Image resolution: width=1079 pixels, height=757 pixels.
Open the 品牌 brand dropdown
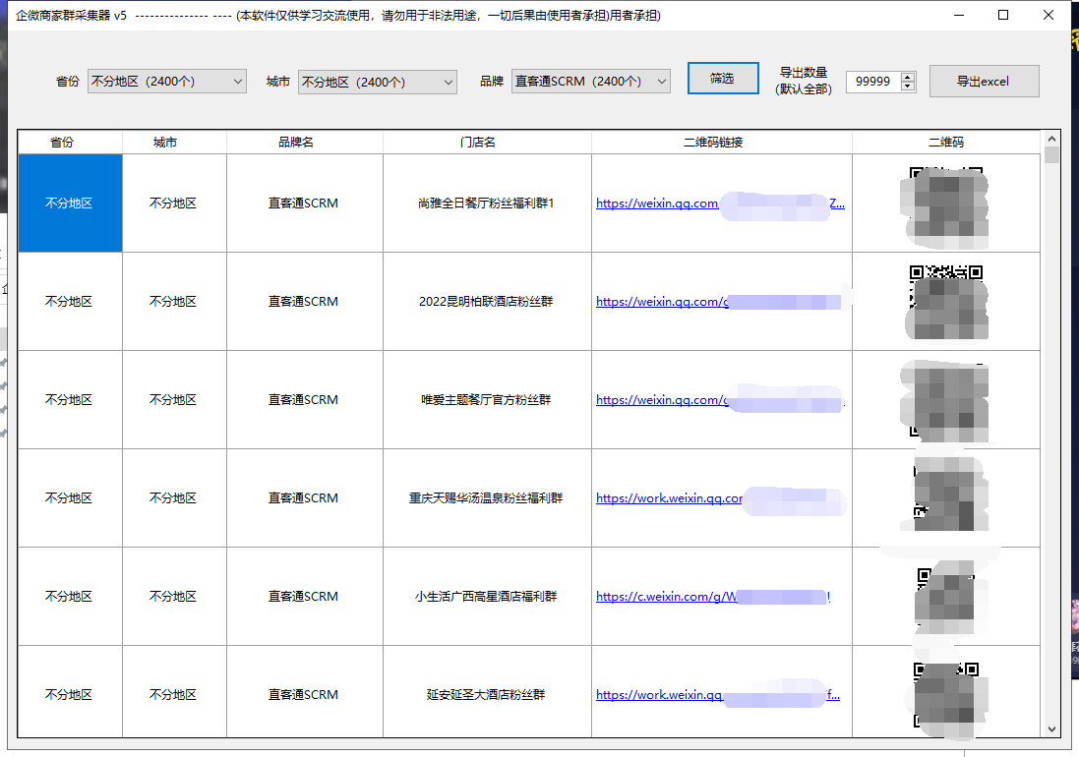pos(590,82)
